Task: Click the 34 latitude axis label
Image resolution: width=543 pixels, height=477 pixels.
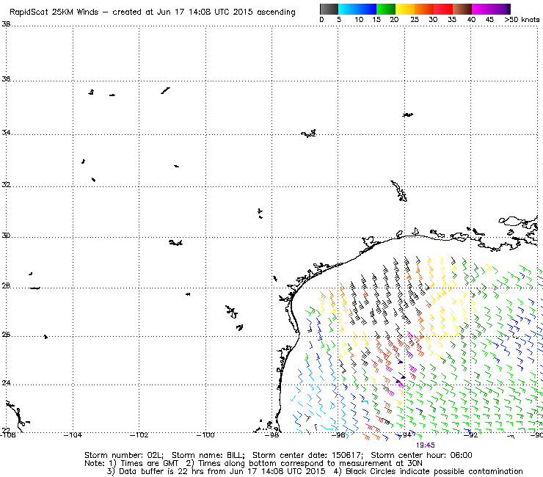Action: coord(6,133)
